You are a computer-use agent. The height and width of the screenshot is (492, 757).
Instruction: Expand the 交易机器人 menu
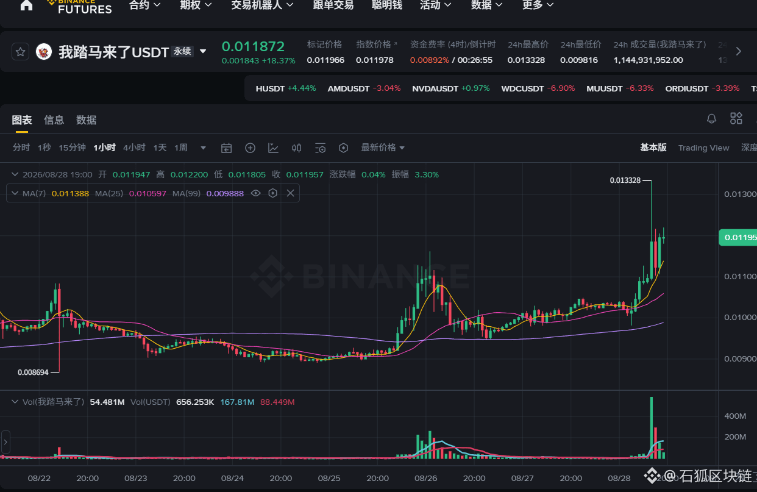pos(262,5)
